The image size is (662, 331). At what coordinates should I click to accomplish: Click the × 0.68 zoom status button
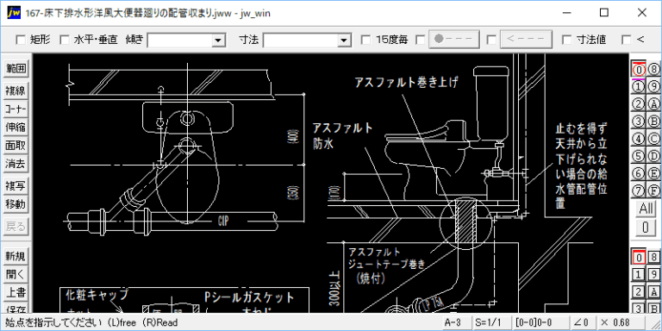tap(621, 322)
